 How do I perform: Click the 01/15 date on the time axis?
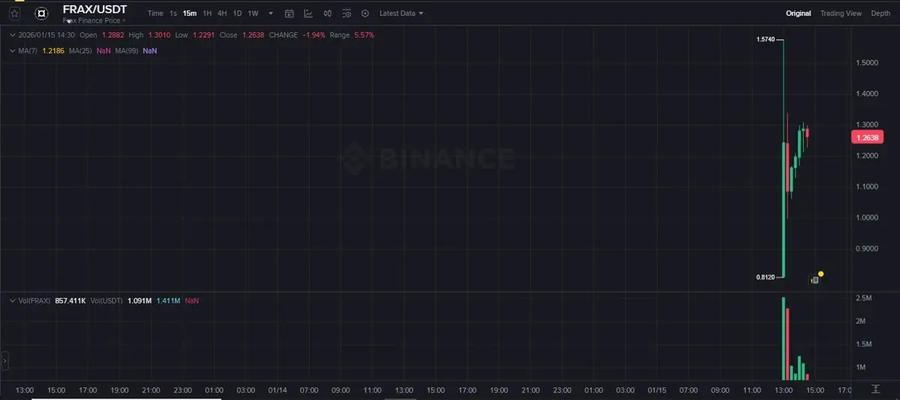tap(657, 390)
